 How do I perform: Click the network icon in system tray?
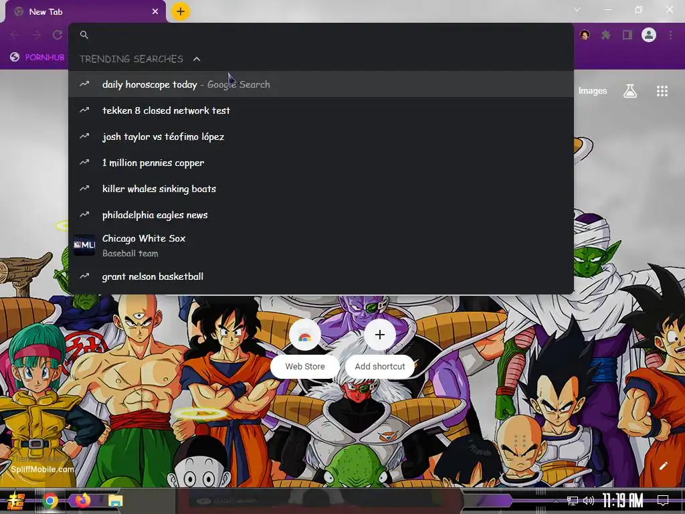(x=573, y=501)
